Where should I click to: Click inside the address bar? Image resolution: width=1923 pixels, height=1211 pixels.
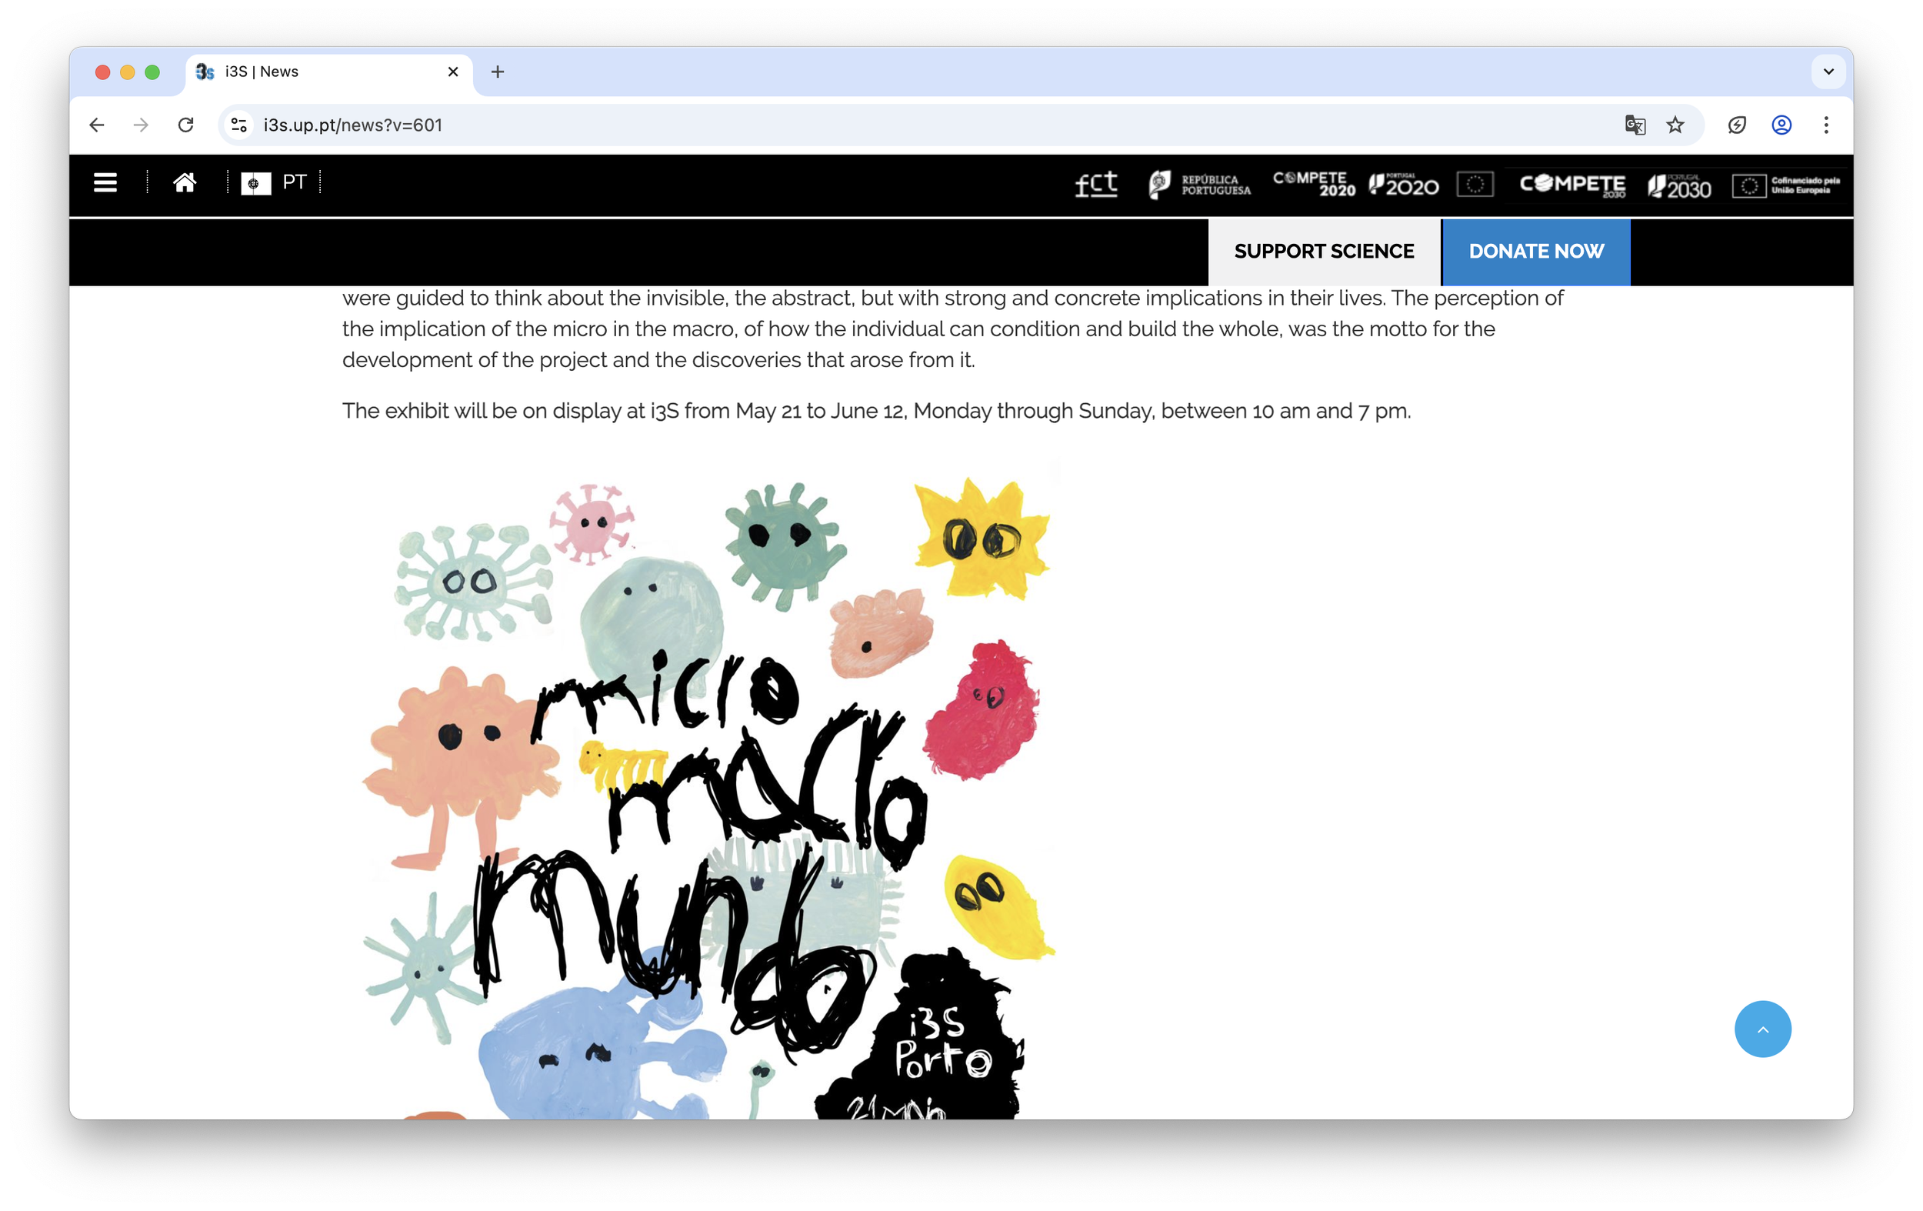[559, 125]
